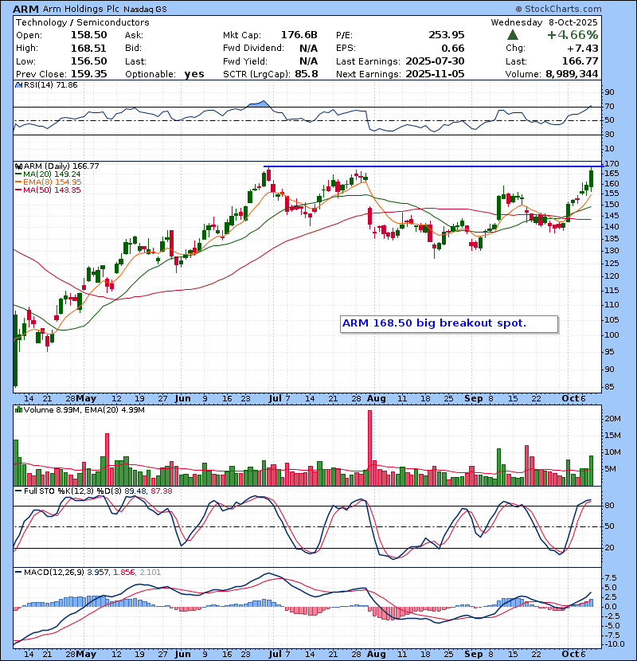Click the 'Jul' month label on price axis

[276, 398]
